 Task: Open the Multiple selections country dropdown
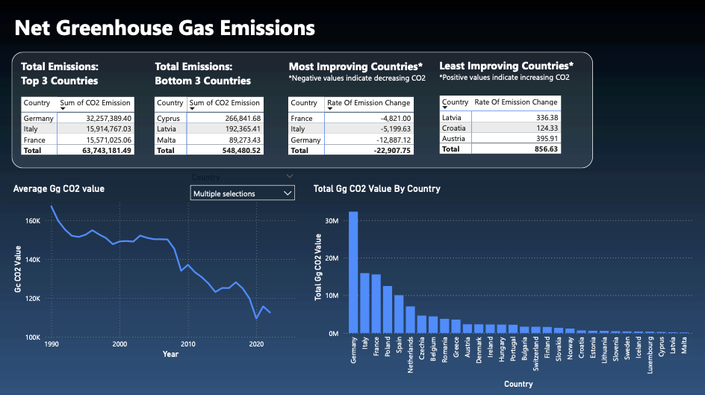tap(243, 193)
